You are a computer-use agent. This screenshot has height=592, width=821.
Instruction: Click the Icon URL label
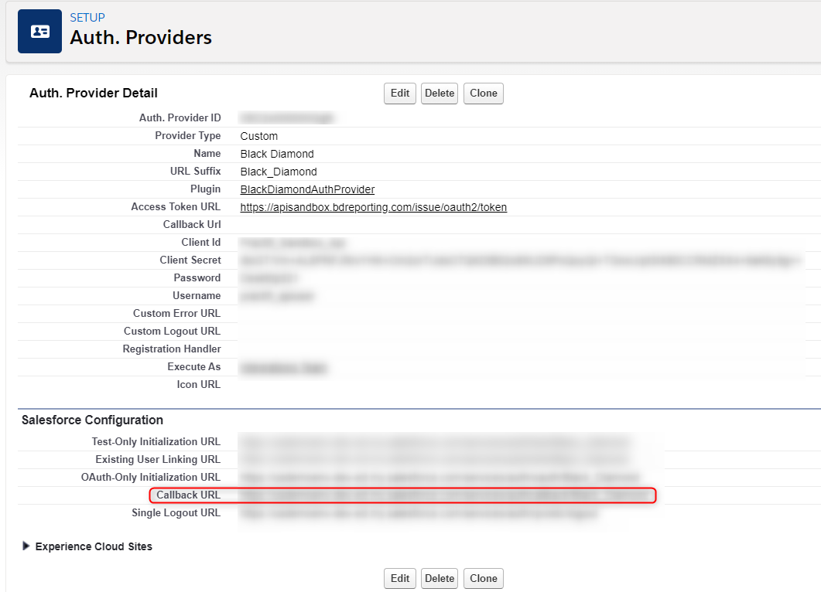pos(198,384)
